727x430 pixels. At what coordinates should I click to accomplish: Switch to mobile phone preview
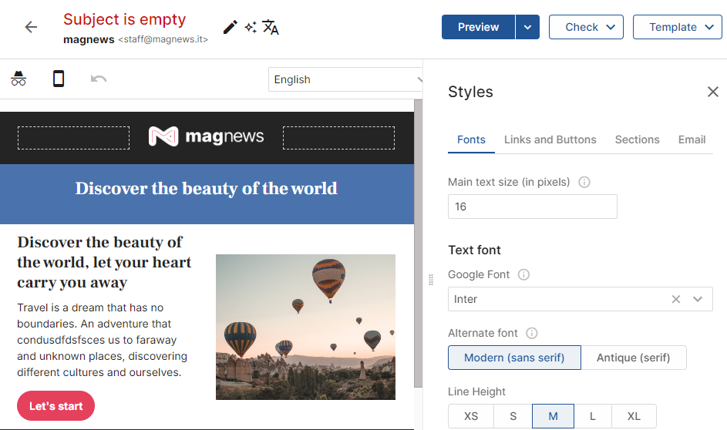59,79
